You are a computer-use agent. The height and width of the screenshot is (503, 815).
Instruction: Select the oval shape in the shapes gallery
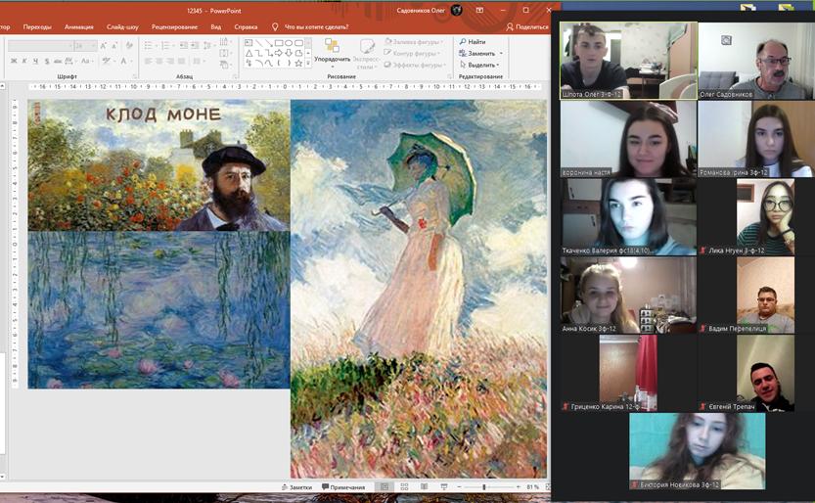click(x=289, y=43)
